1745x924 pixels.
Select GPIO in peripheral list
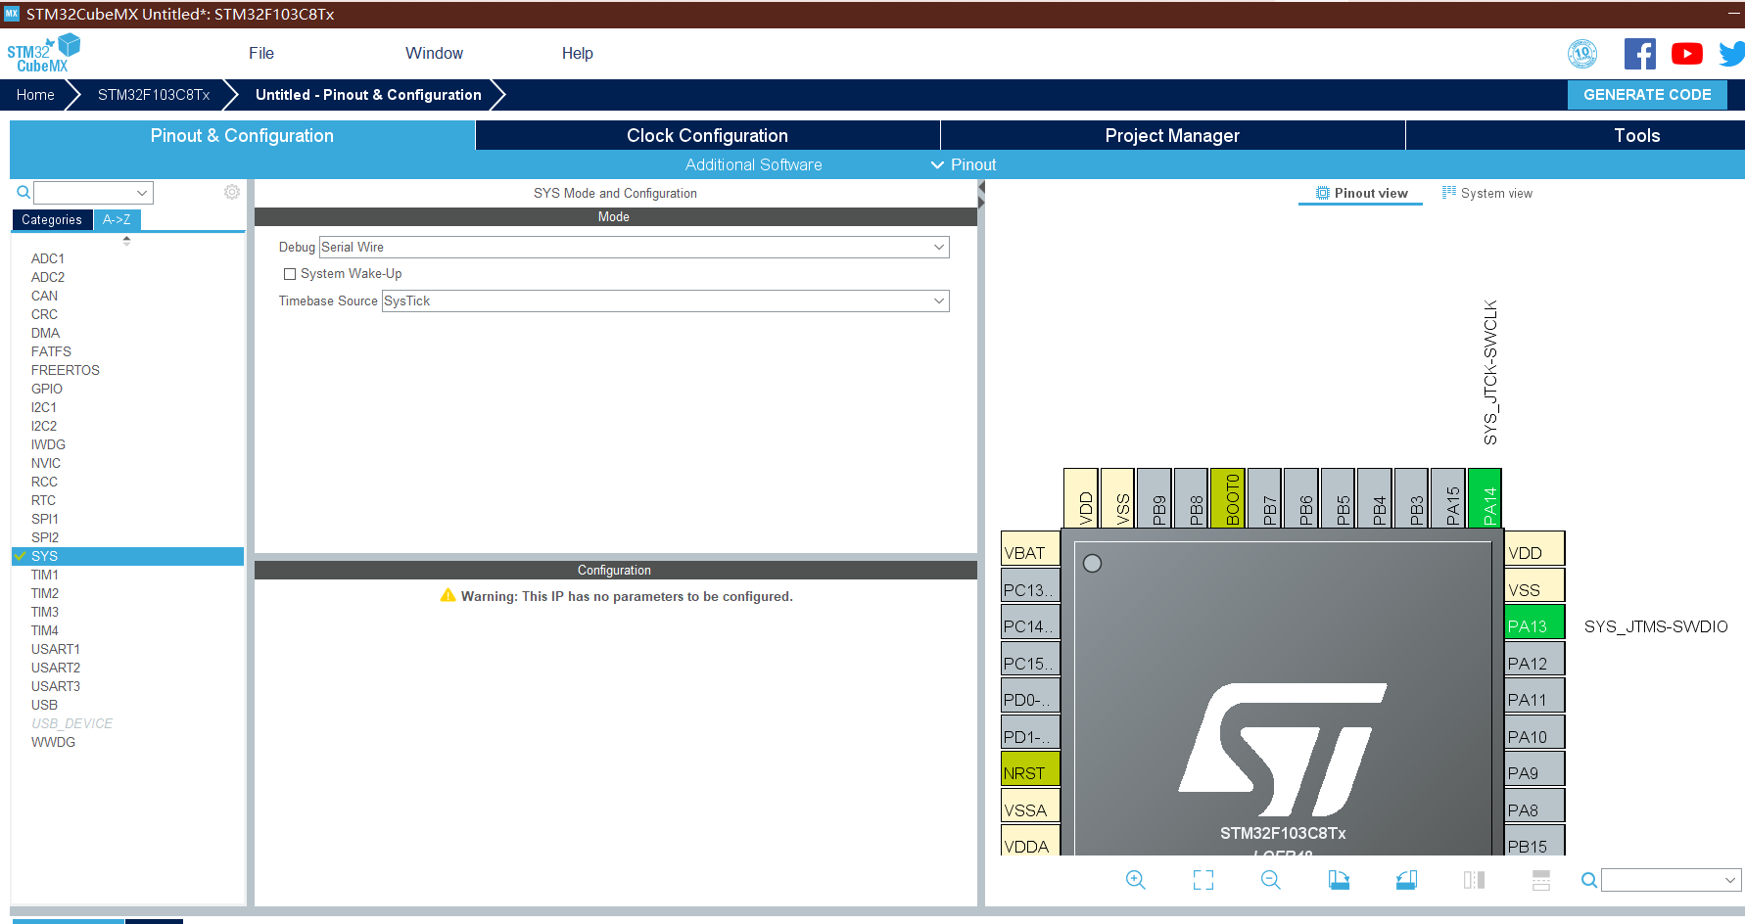click(47, 389)
